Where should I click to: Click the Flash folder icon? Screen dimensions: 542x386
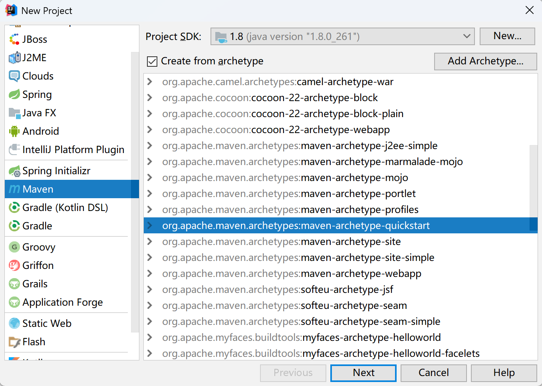click(14, 342)
